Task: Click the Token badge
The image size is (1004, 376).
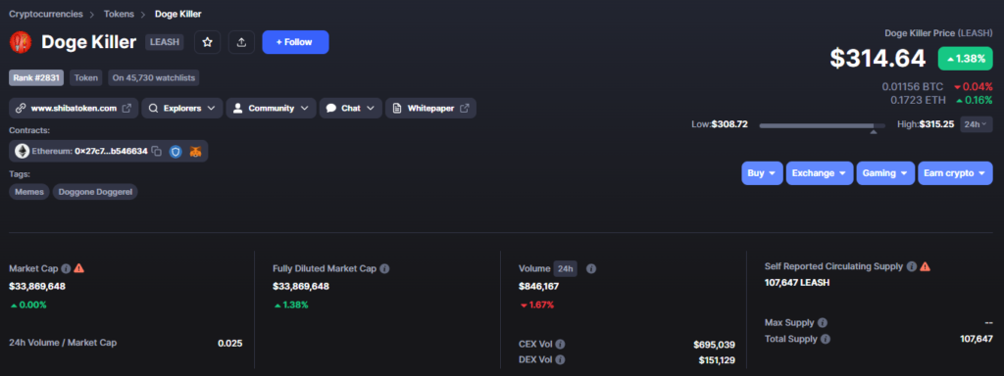Action: [x=86, y=78]
